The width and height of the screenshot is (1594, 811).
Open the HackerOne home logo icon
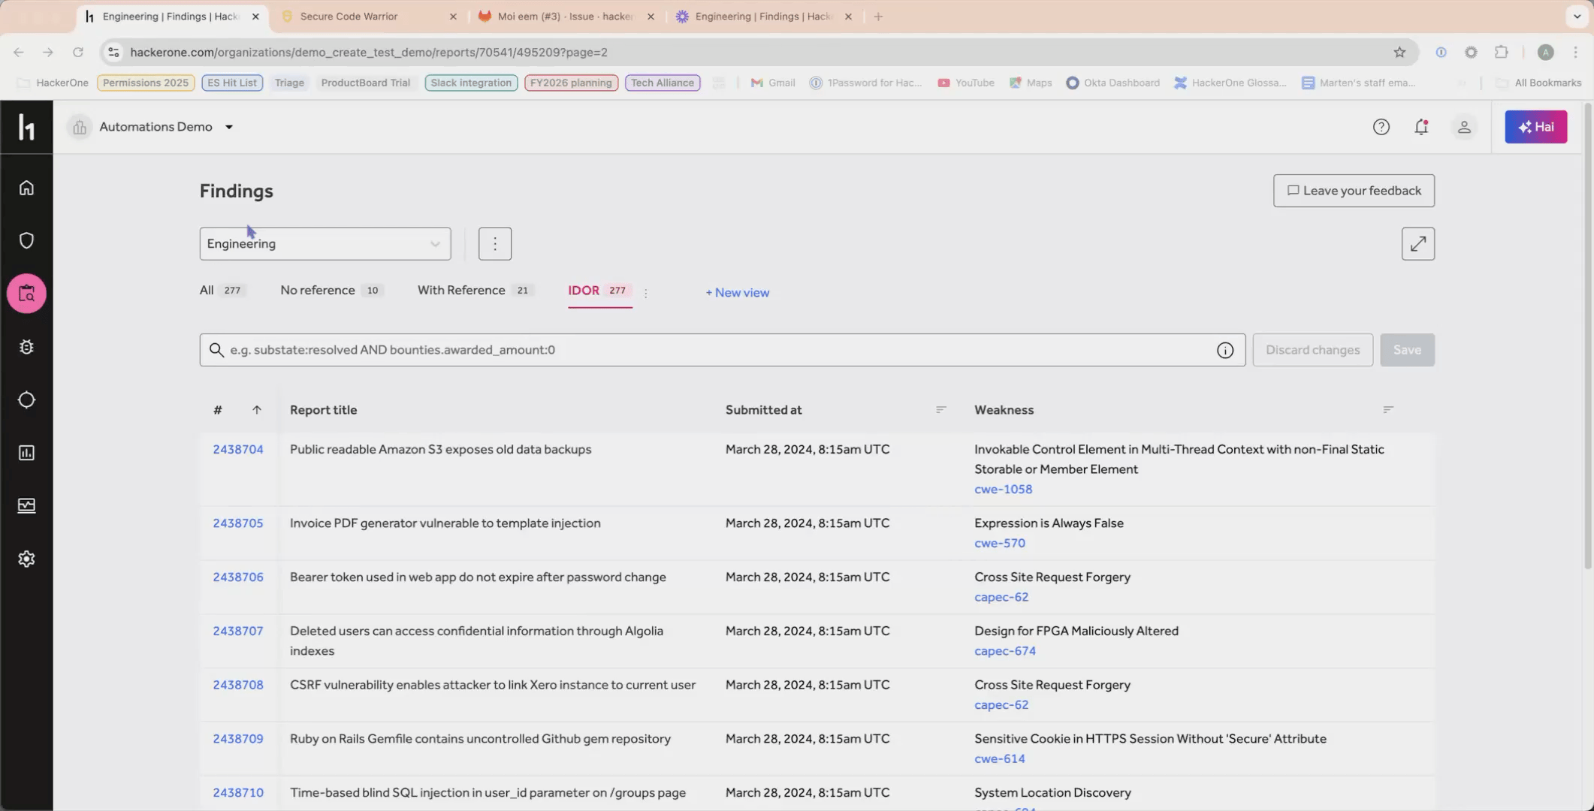[27, 127]
